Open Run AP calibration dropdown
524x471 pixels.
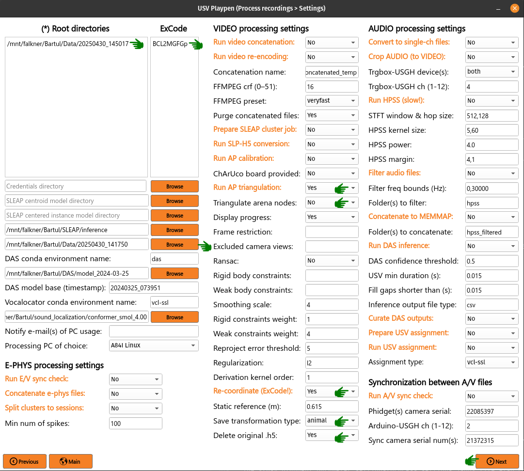pyautogui.click(x=332, y=158)
